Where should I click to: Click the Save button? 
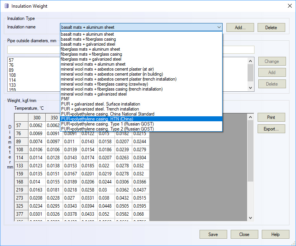pyautogui.click(x=213, y=234)
